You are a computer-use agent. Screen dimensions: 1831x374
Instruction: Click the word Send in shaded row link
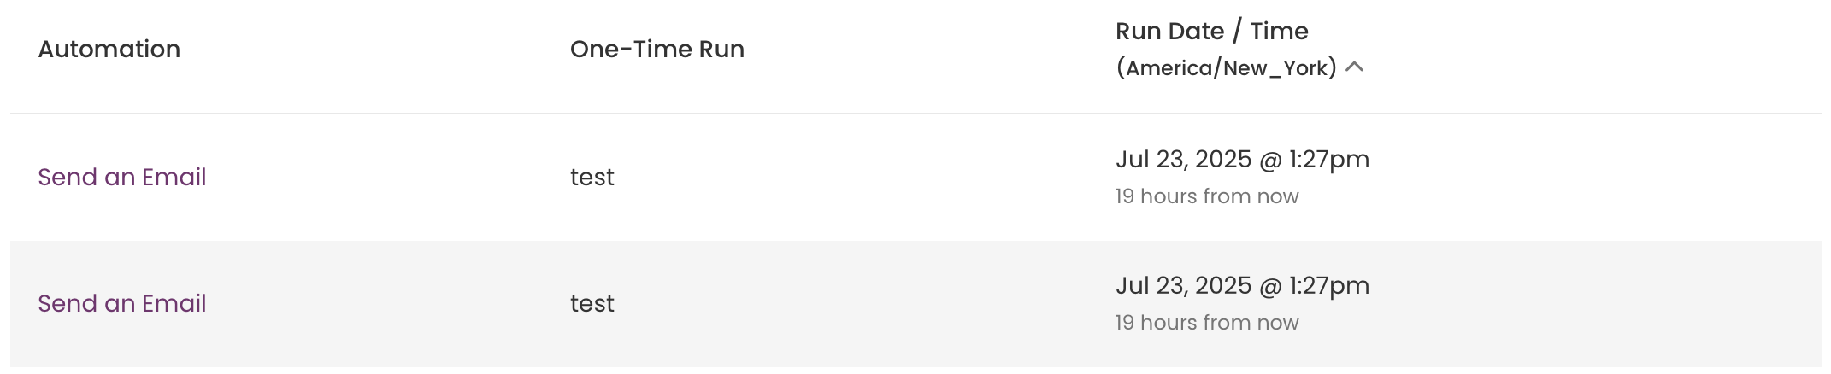click(68, 303)
